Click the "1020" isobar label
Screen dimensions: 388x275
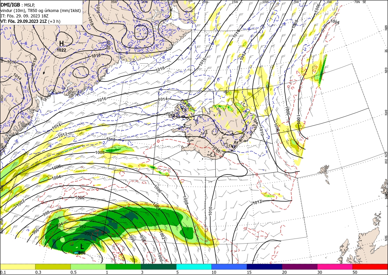(x=108, y=45)
